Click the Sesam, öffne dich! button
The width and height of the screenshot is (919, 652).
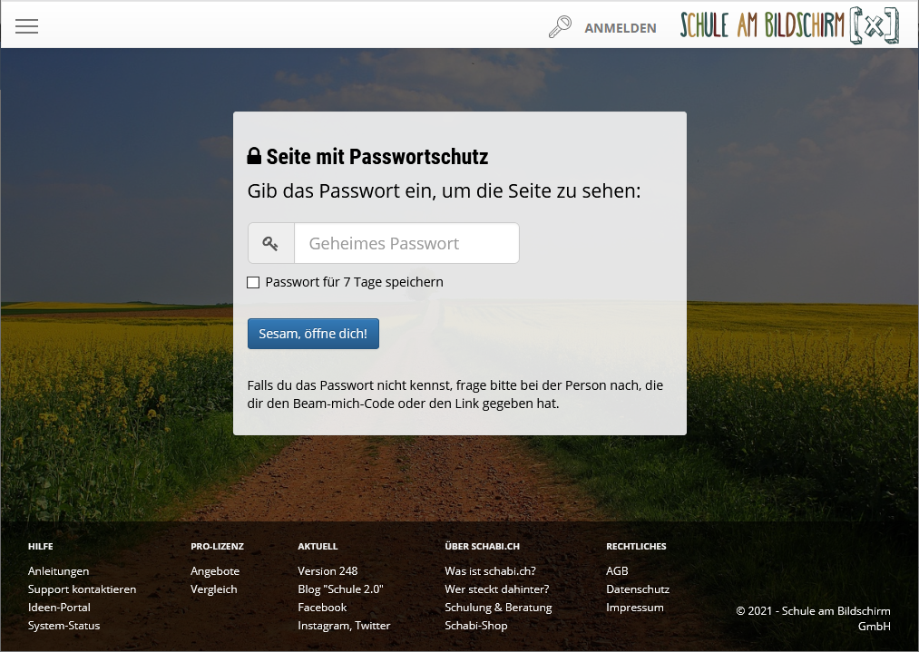(x=313, y=334)
